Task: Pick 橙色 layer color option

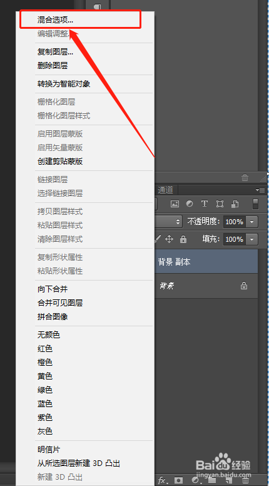Action: (45, 362)
